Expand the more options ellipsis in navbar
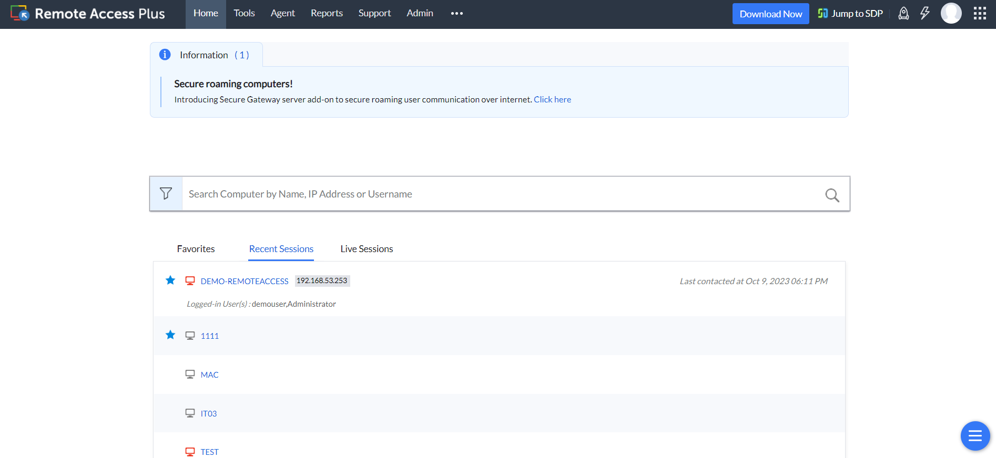This screenshot has width=996, height=458. tap(457, 14)
